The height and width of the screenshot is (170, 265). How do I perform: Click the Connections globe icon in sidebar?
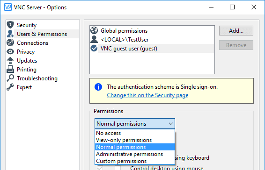[x=10, y=42]
